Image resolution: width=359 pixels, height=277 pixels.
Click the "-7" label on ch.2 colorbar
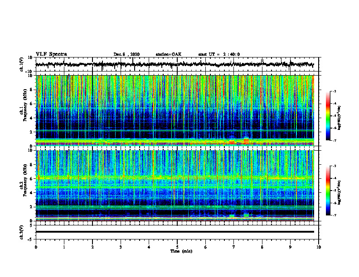[x=335, y=215]
